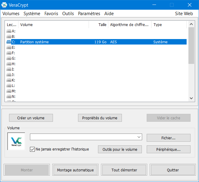Open the Système menu

pyautogui.click(x=32, y=14)
